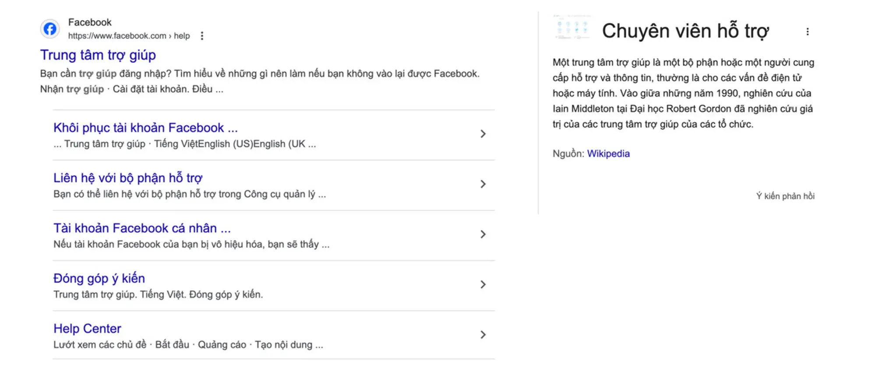This screenshot has width=876, height=368.
Task: Click the Facebook site name above the URL
Action: (x=90, y=22)
